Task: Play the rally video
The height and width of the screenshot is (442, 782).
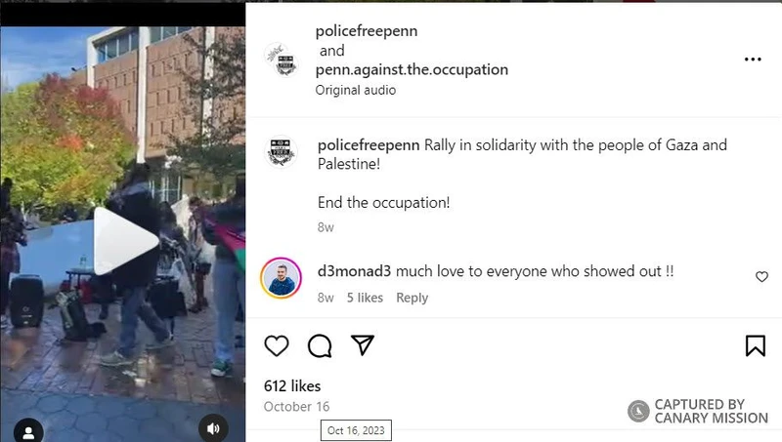Action: pyautogui.click(x=126, y=241)
